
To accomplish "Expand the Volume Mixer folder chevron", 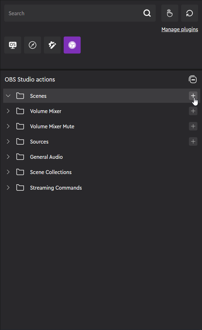I will tap(8, 111).
